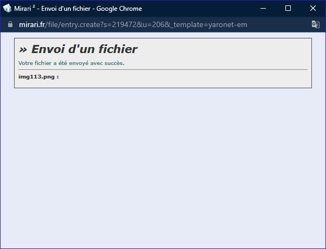Viewport: 326px width, 249px height.
Task: Click the padlock site security icon
Action: click(10, 25)
